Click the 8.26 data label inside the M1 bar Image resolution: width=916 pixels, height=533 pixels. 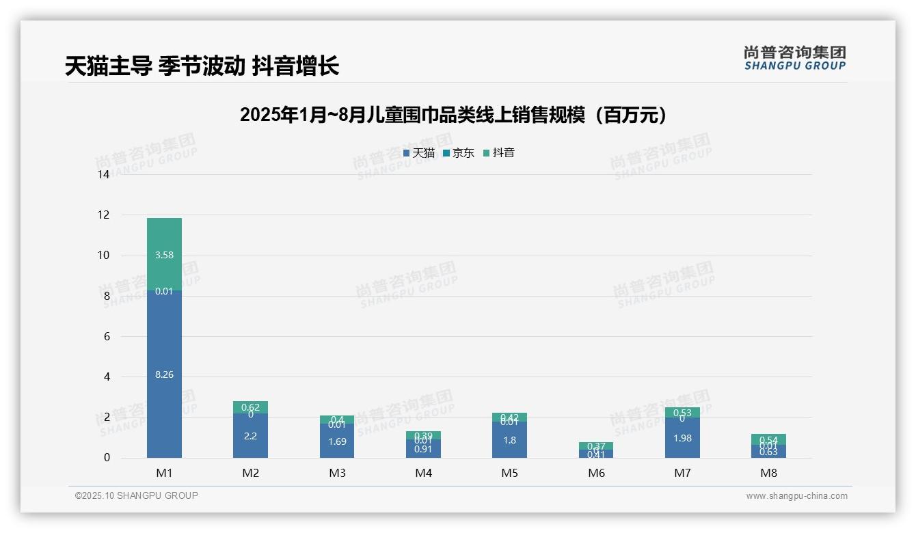(164, 375)
